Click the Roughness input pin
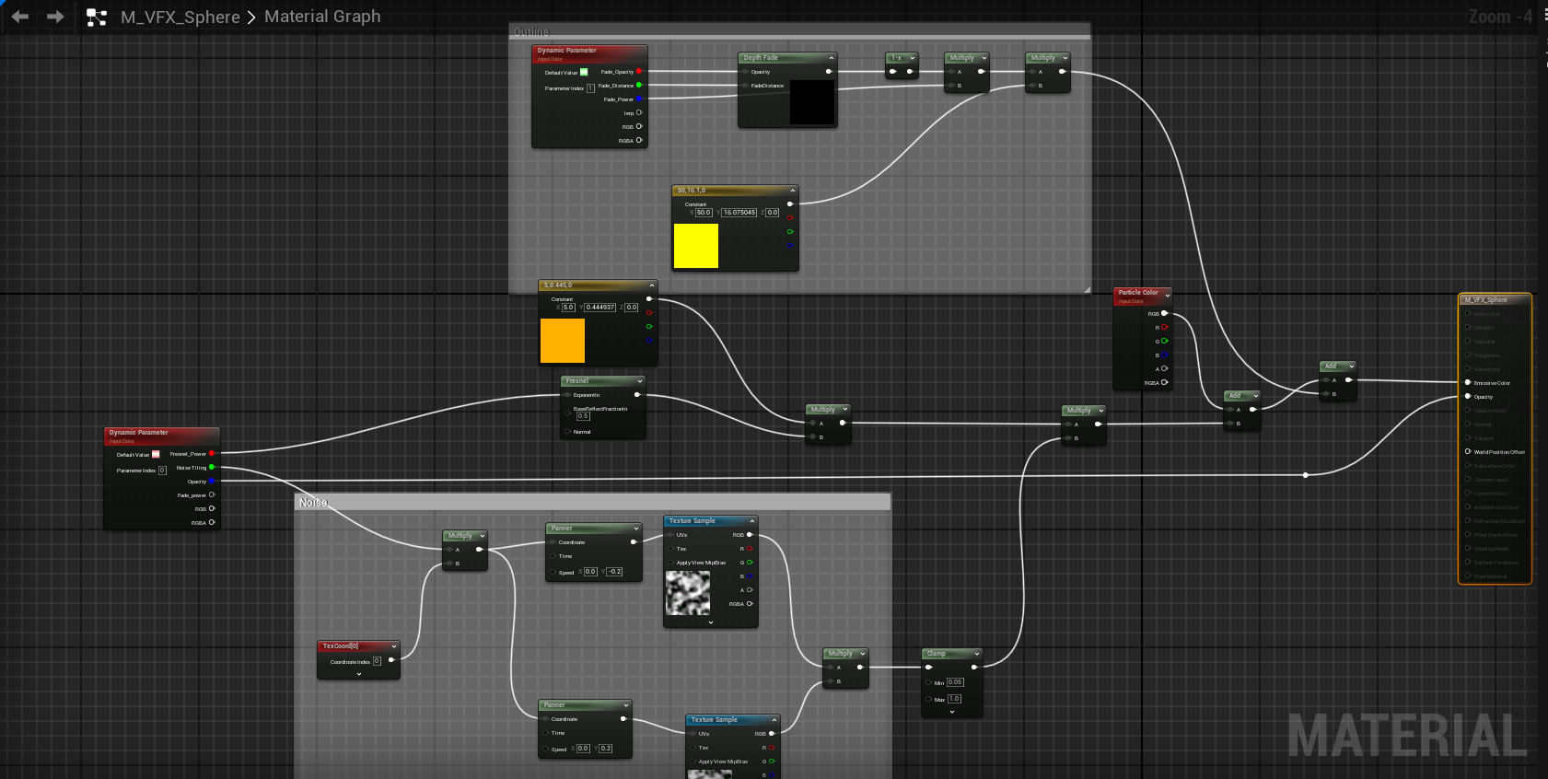The width and height of the screenshot is (1548, 779). point(1468,355)
